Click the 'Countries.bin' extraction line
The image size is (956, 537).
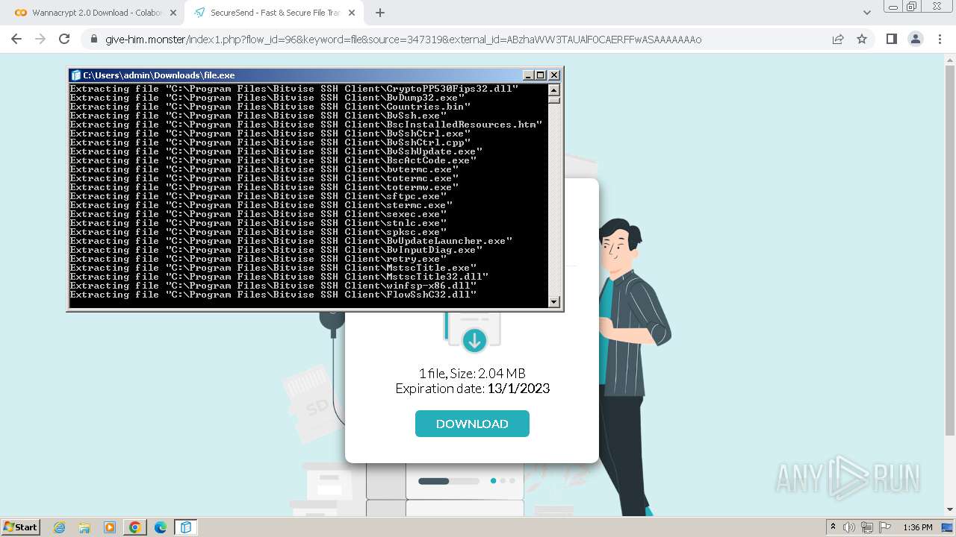pyautogui.click(x=270, y=107)
